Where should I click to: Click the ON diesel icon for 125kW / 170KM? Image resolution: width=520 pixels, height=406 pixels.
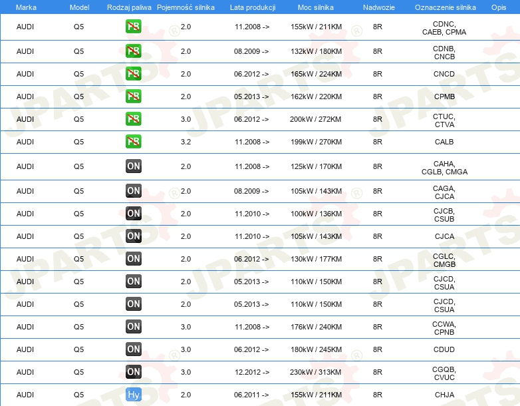134,166
